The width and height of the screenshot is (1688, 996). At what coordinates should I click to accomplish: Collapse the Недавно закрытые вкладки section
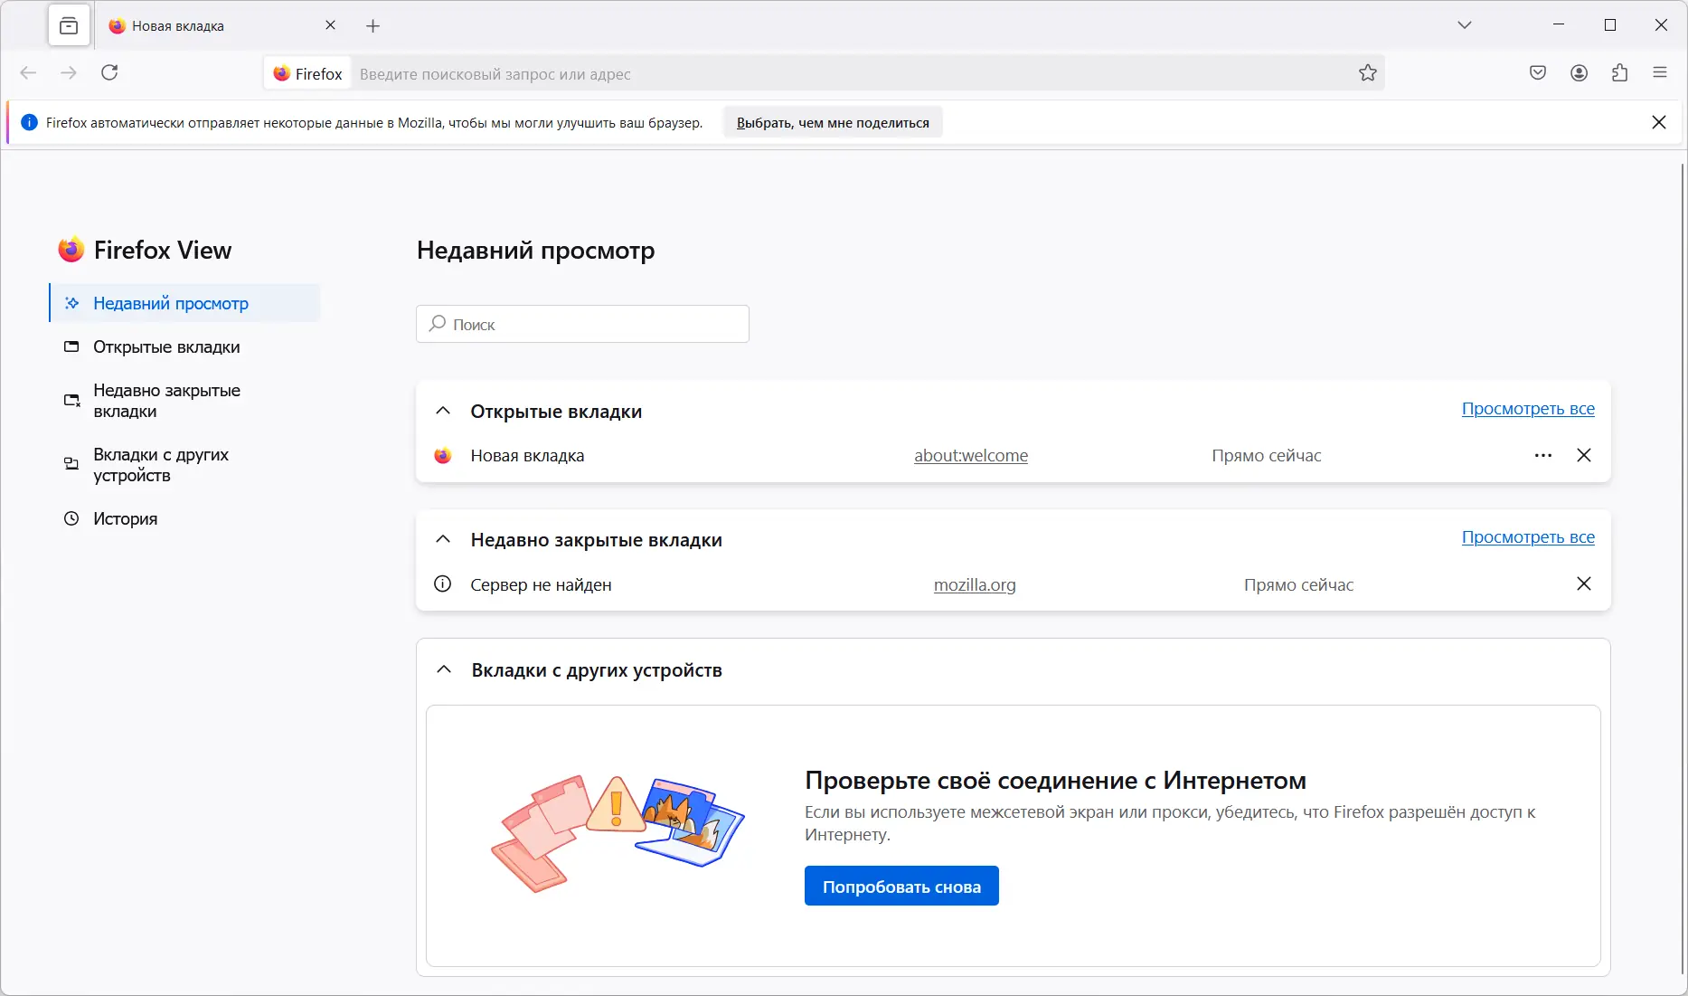click(x=443, y=538)
